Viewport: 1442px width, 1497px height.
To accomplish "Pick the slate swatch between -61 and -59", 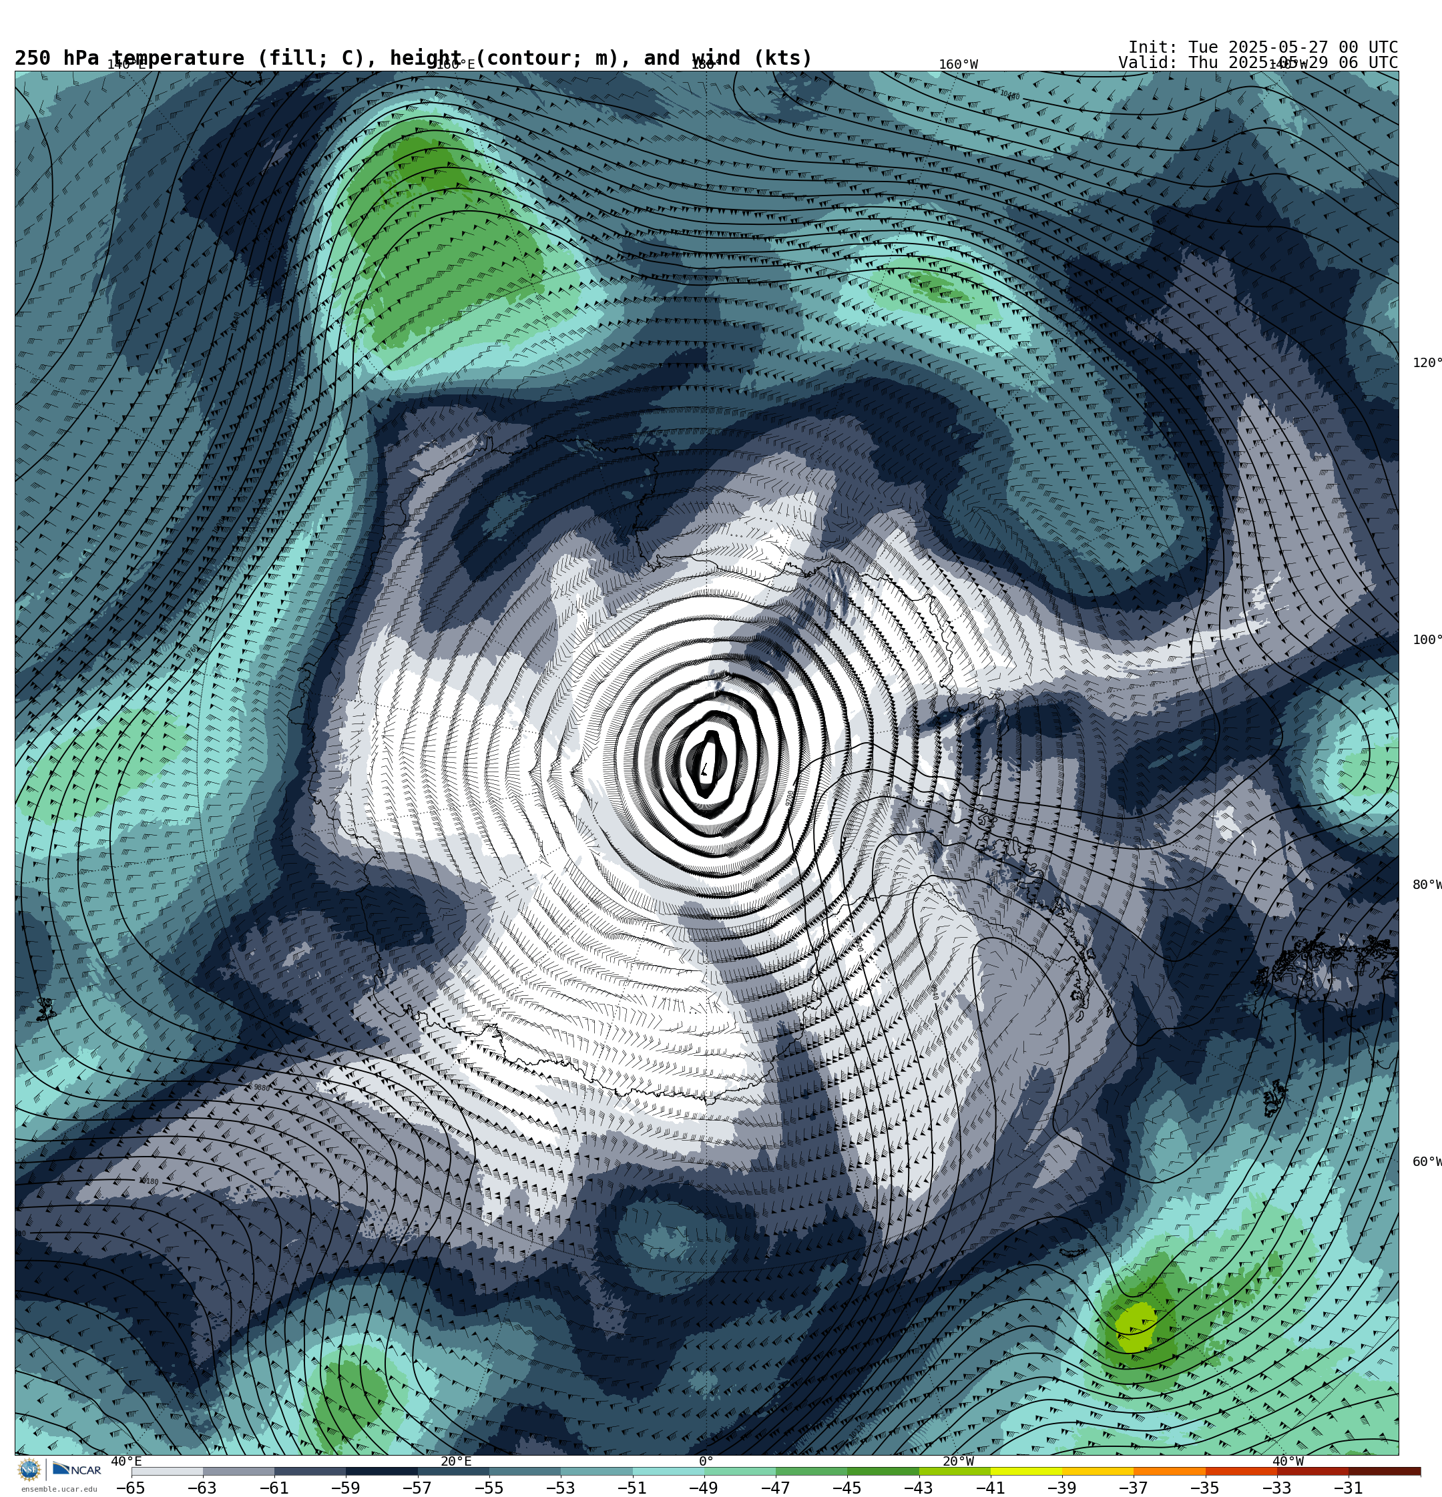I will coord(310,1471).
